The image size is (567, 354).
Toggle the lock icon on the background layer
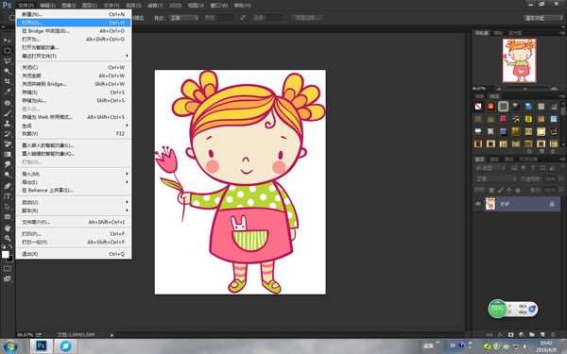[x=552, y=204]
